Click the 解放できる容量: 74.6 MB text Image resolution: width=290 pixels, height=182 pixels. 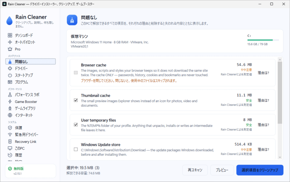tap(83, 173)
